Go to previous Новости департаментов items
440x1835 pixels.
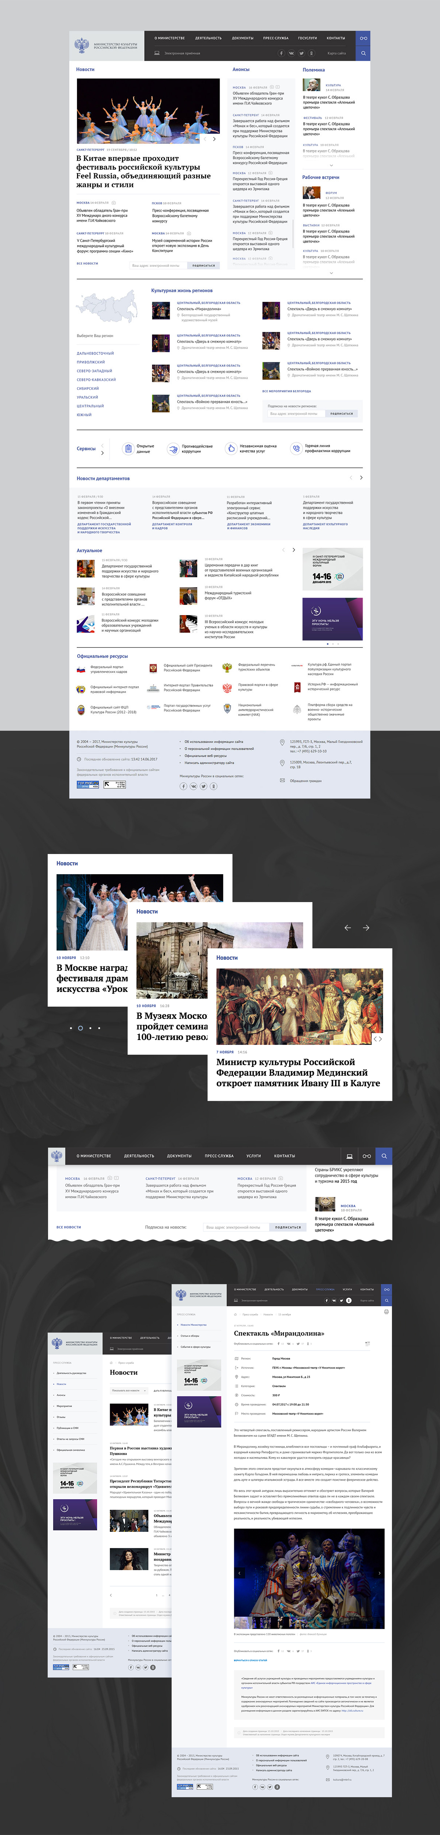(350, 477)
